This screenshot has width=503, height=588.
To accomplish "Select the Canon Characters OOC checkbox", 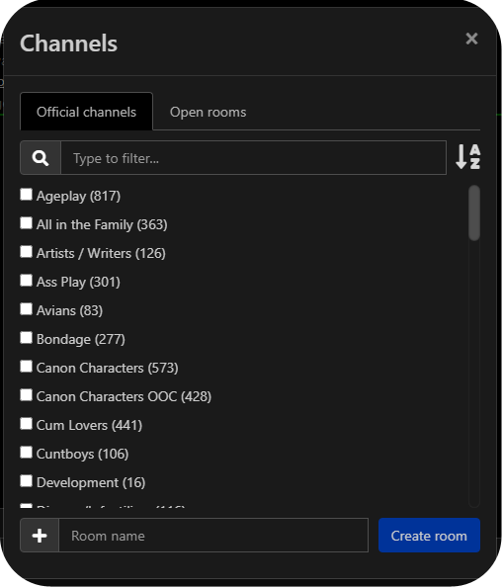I will 26,395.
